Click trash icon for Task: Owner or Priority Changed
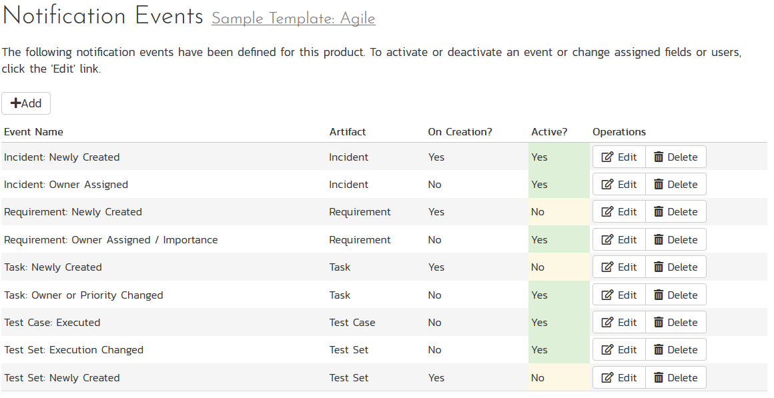774x398 pixels. (659, 295)
